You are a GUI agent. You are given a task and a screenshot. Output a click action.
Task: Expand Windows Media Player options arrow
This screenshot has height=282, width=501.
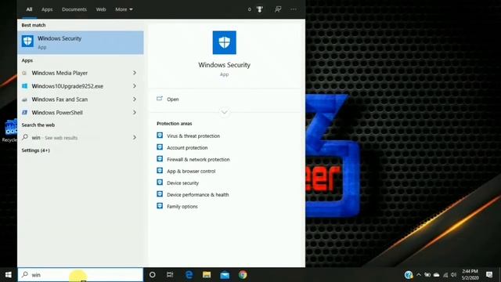[x=135, y=73]
